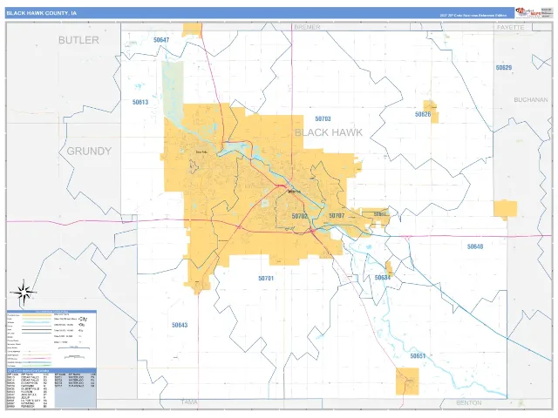Viewport: 558px width, 418px height.
Task: Click the FAYETTE county label
Action: coord(510,27)
